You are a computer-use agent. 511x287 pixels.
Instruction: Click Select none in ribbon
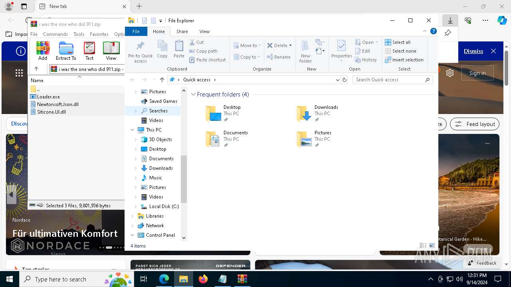pos(400,51)
